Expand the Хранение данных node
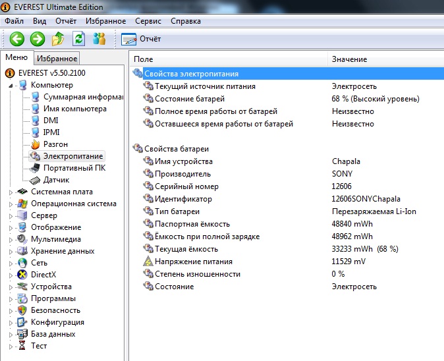Image resolution: width=444 pixels, height=361 pixels. tap(11, 252)
